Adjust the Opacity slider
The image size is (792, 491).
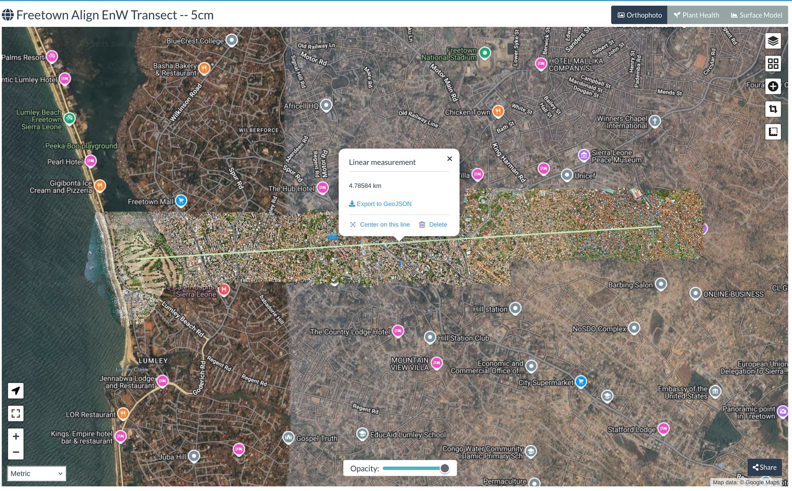(x=445, y=468)
